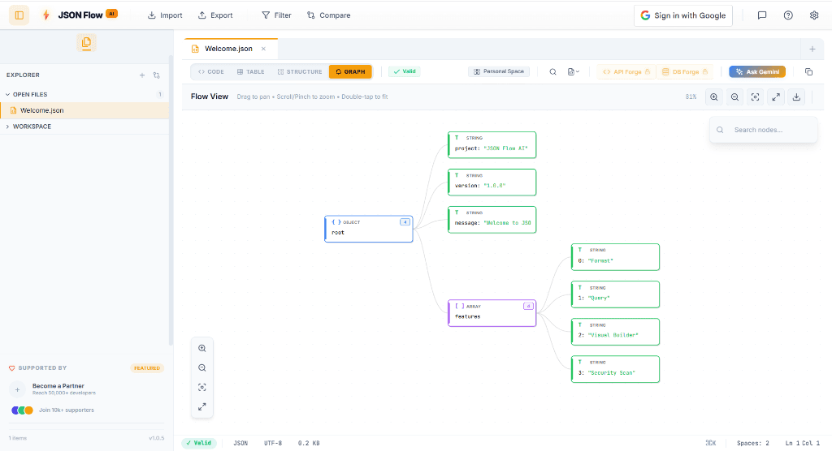Expand fullscreen from canvas floating control
Viewport: 832px width, 451px height.
[x=202, y=407]
